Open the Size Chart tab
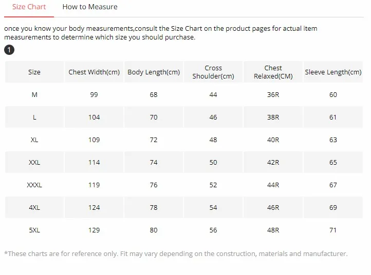The image size is (371, 275). click(29, 7)
